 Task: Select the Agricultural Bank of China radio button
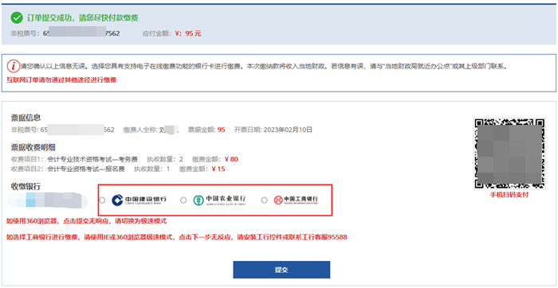(x=183, y=200)
